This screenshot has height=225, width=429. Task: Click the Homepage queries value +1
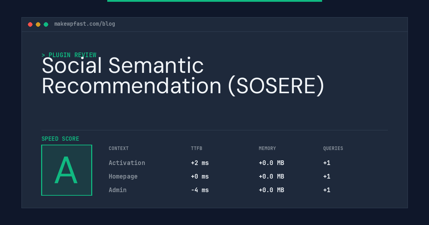(327, 176)
